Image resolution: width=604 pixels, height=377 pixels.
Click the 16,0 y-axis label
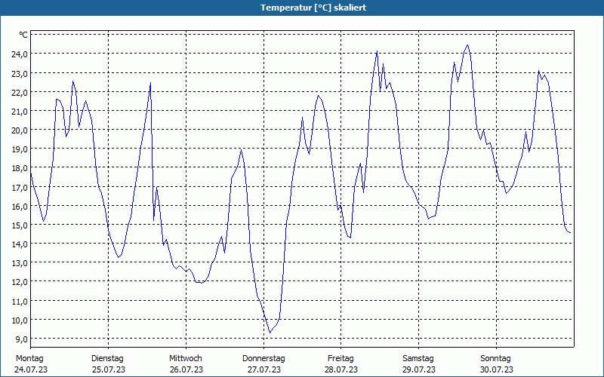tap(20, 207)
